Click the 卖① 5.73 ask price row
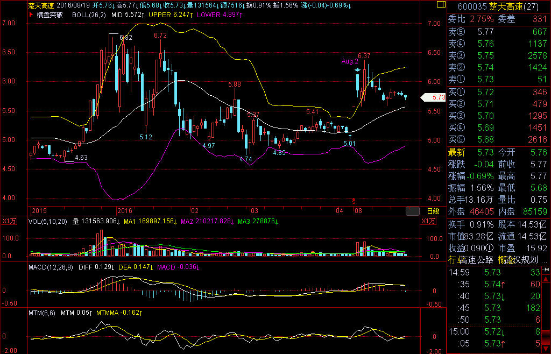 click(499, 79)
